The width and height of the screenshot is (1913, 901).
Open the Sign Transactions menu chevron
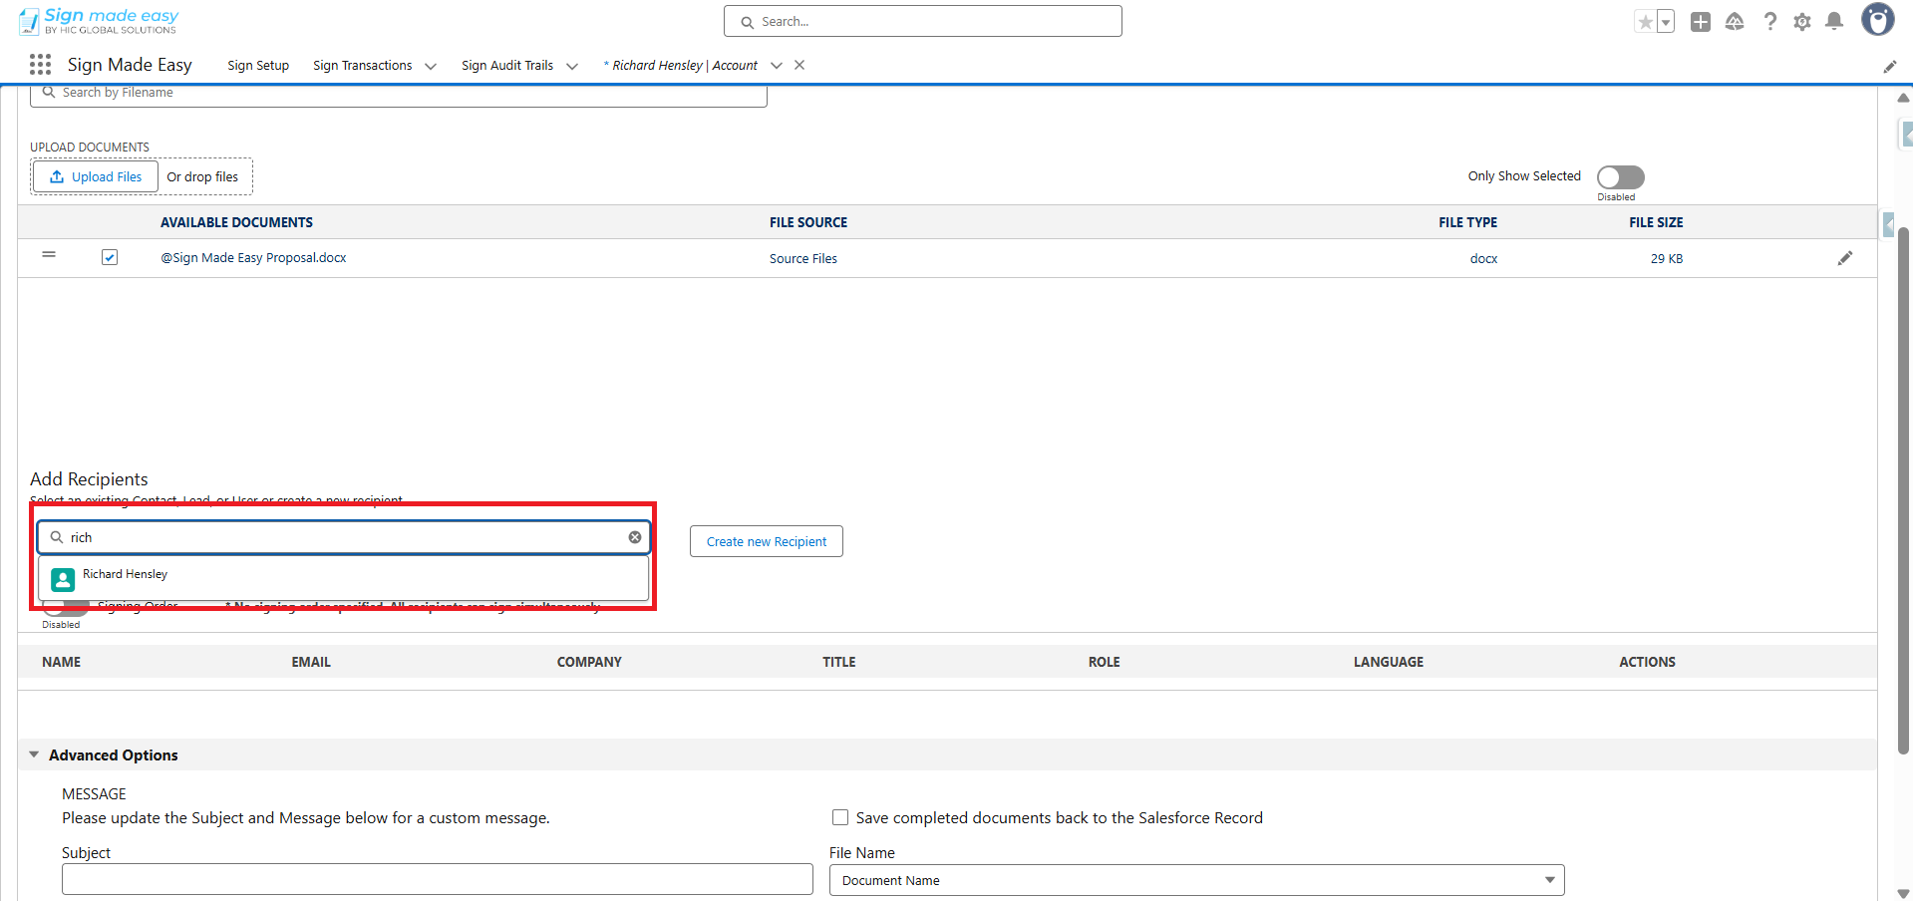tap(431, 66)
